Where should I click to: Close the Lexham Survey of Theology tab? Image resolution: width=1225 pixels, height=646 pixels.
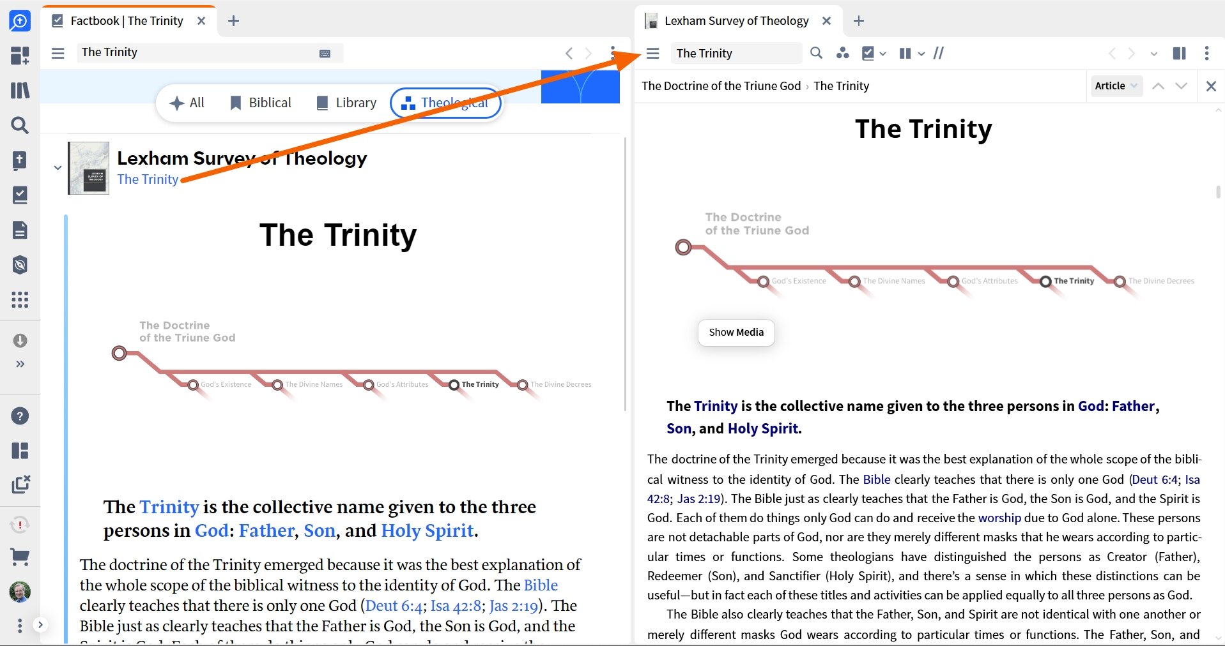click(826, 21)
